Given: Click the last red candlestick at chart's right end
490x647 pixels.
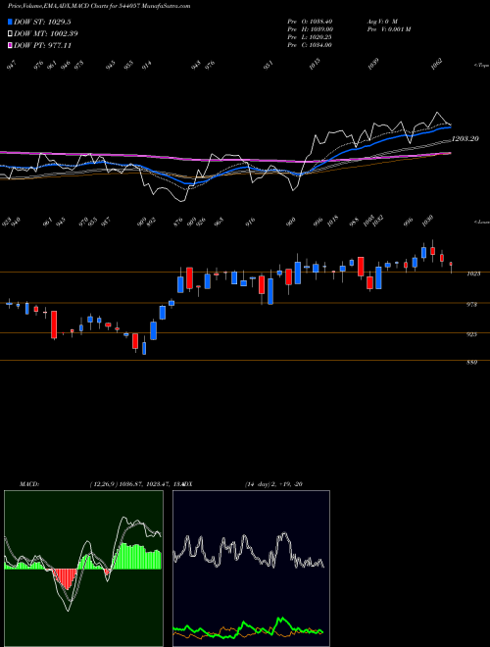Looking at the screenshot, I should click(451, 266).
